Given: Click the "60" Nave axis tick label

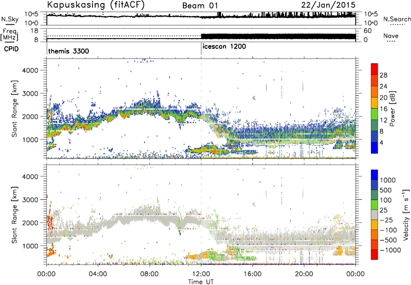Looking at the screenshot, I should (367, 31).
